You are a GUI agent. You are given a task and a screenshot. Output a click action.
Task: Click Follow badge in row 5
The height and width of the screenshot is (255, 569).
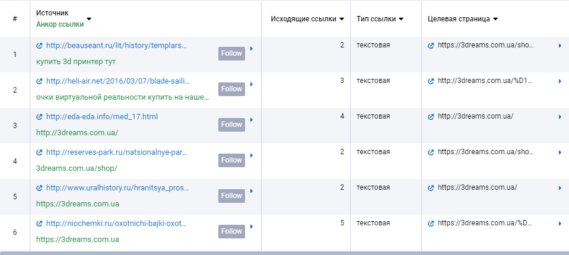pyautogui.click(x=231, y=196)
